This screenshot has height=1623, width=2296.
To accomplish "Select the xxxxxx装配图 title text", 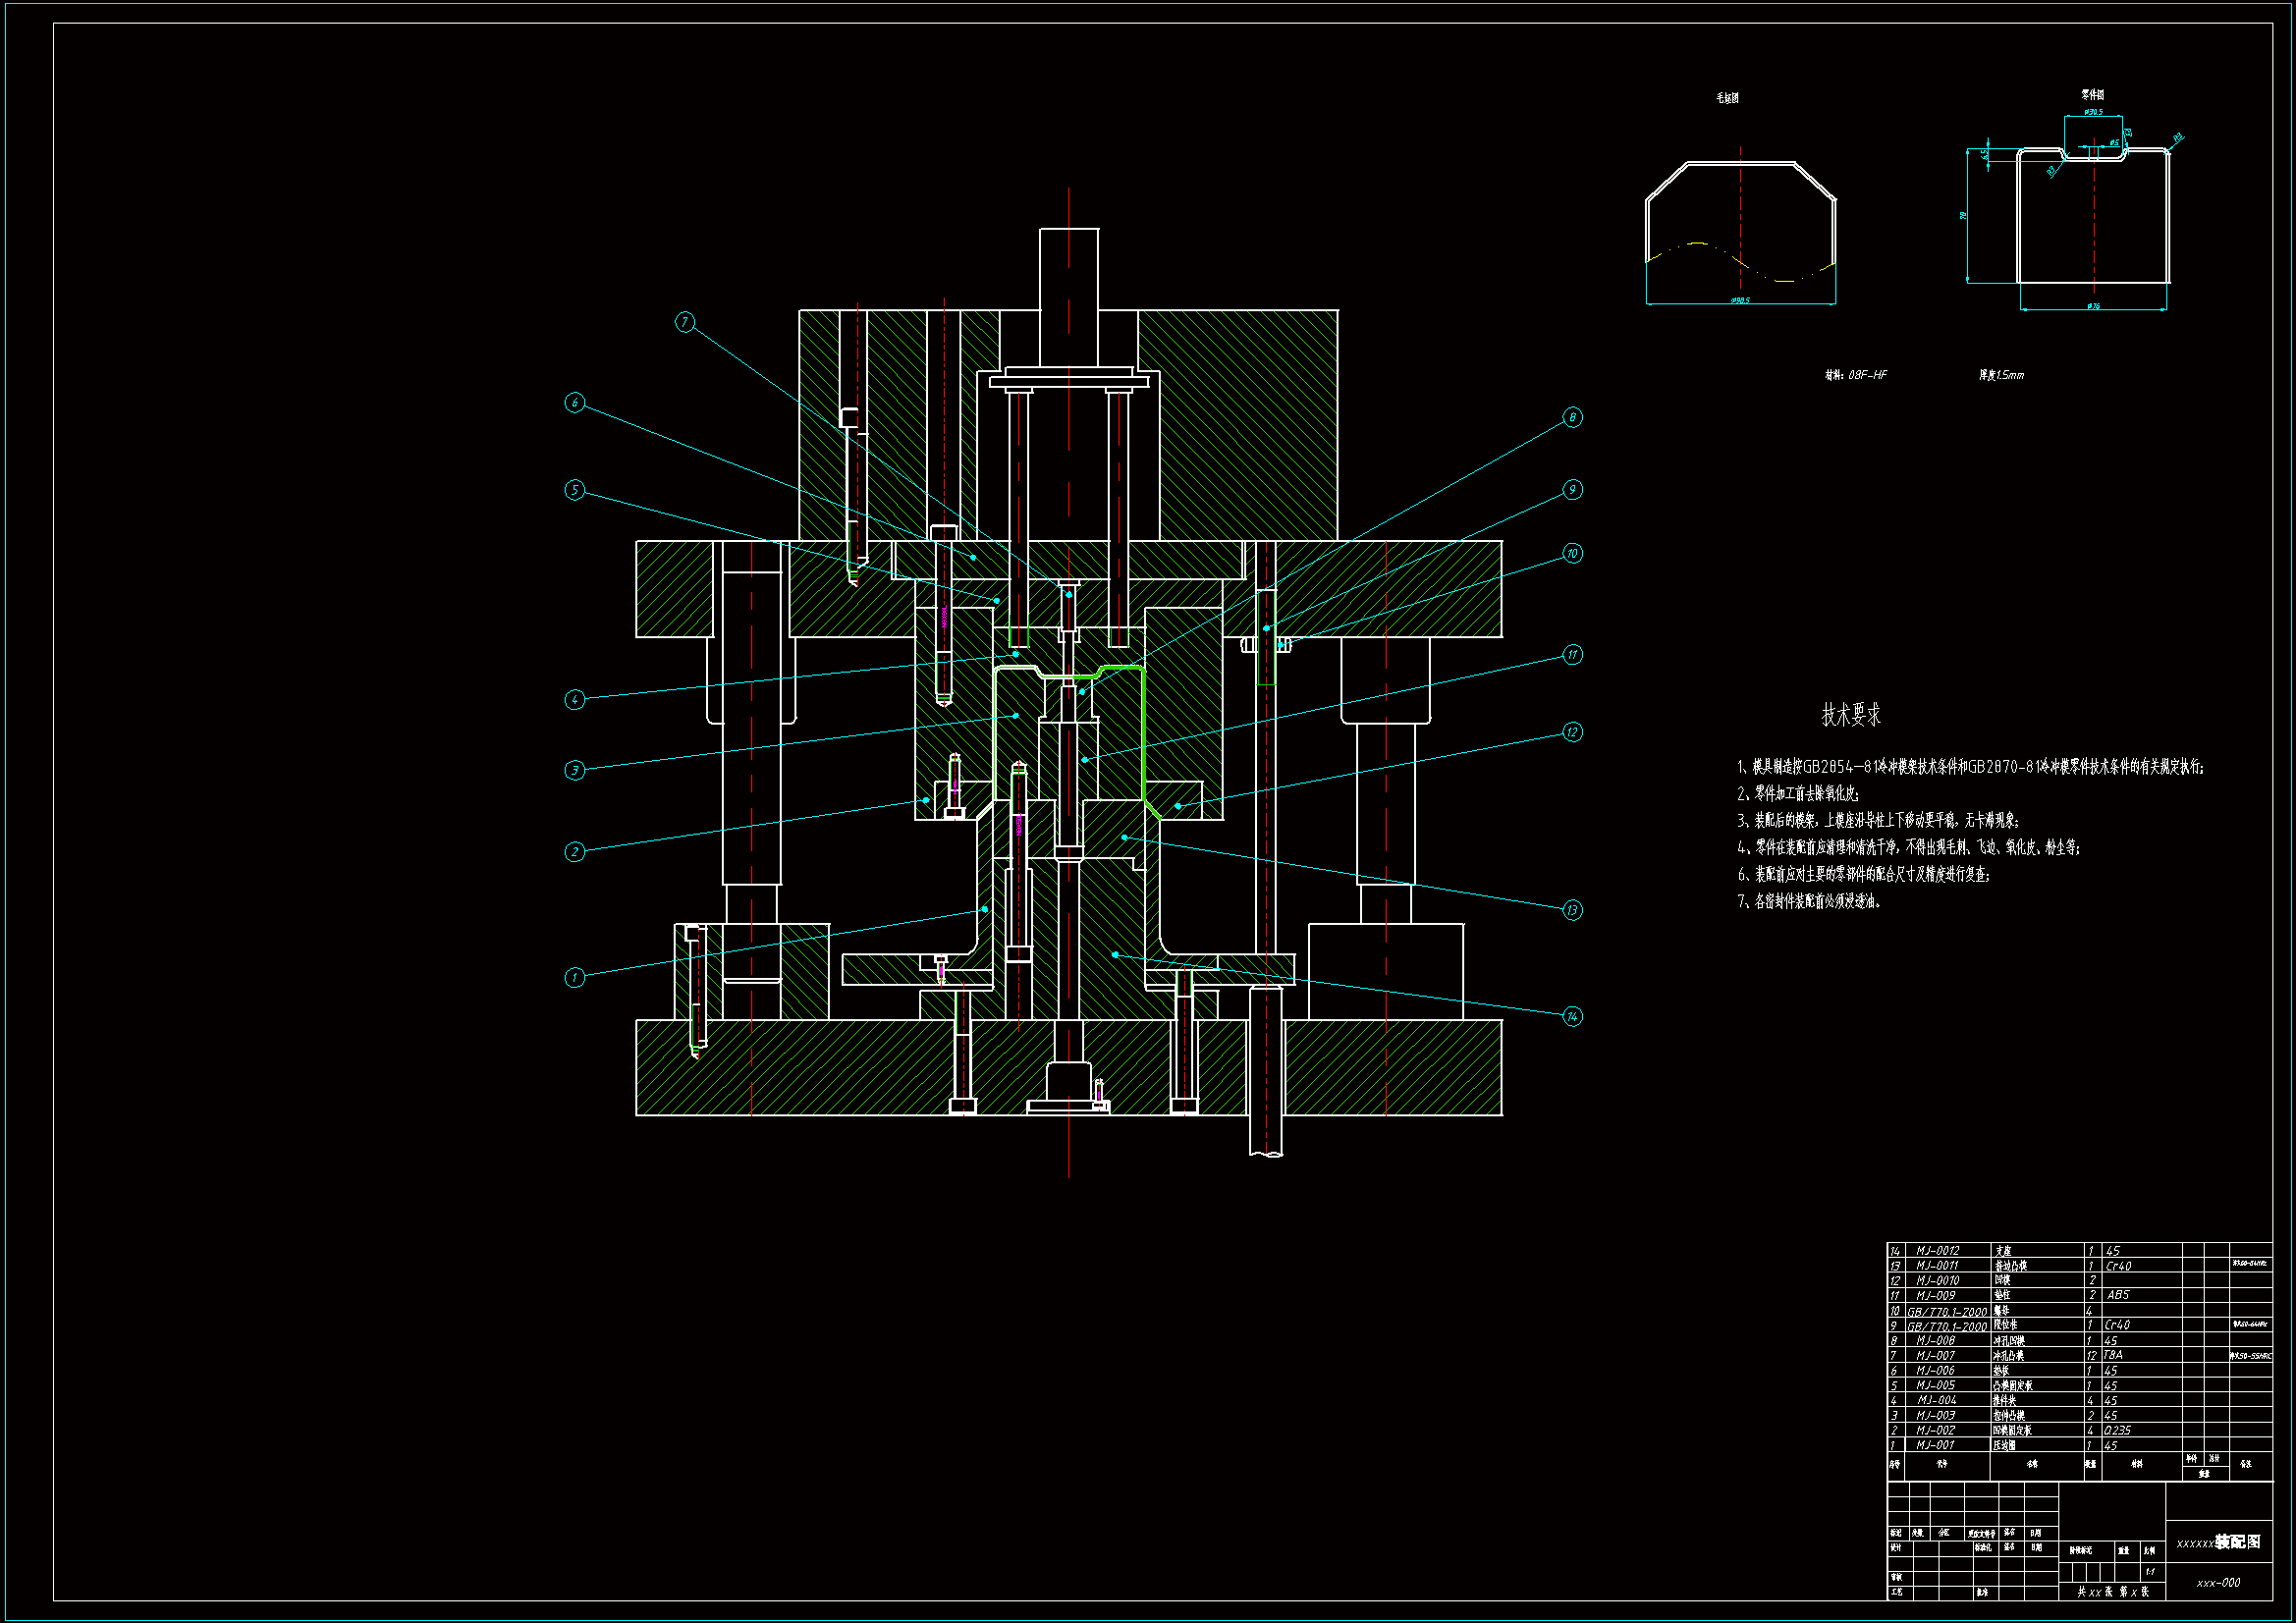I will [2218, 1542].
